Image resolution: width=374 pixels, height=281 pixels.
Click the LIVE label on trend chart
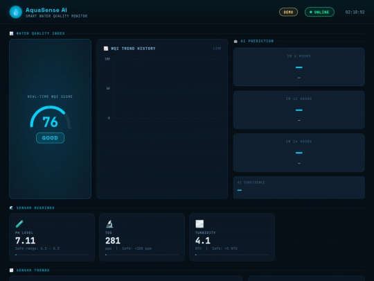click(x=217, y=49)
